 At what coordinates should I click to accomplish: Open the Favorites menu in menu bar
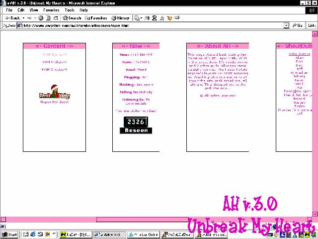pyautogui.click(x=51, y=10)
